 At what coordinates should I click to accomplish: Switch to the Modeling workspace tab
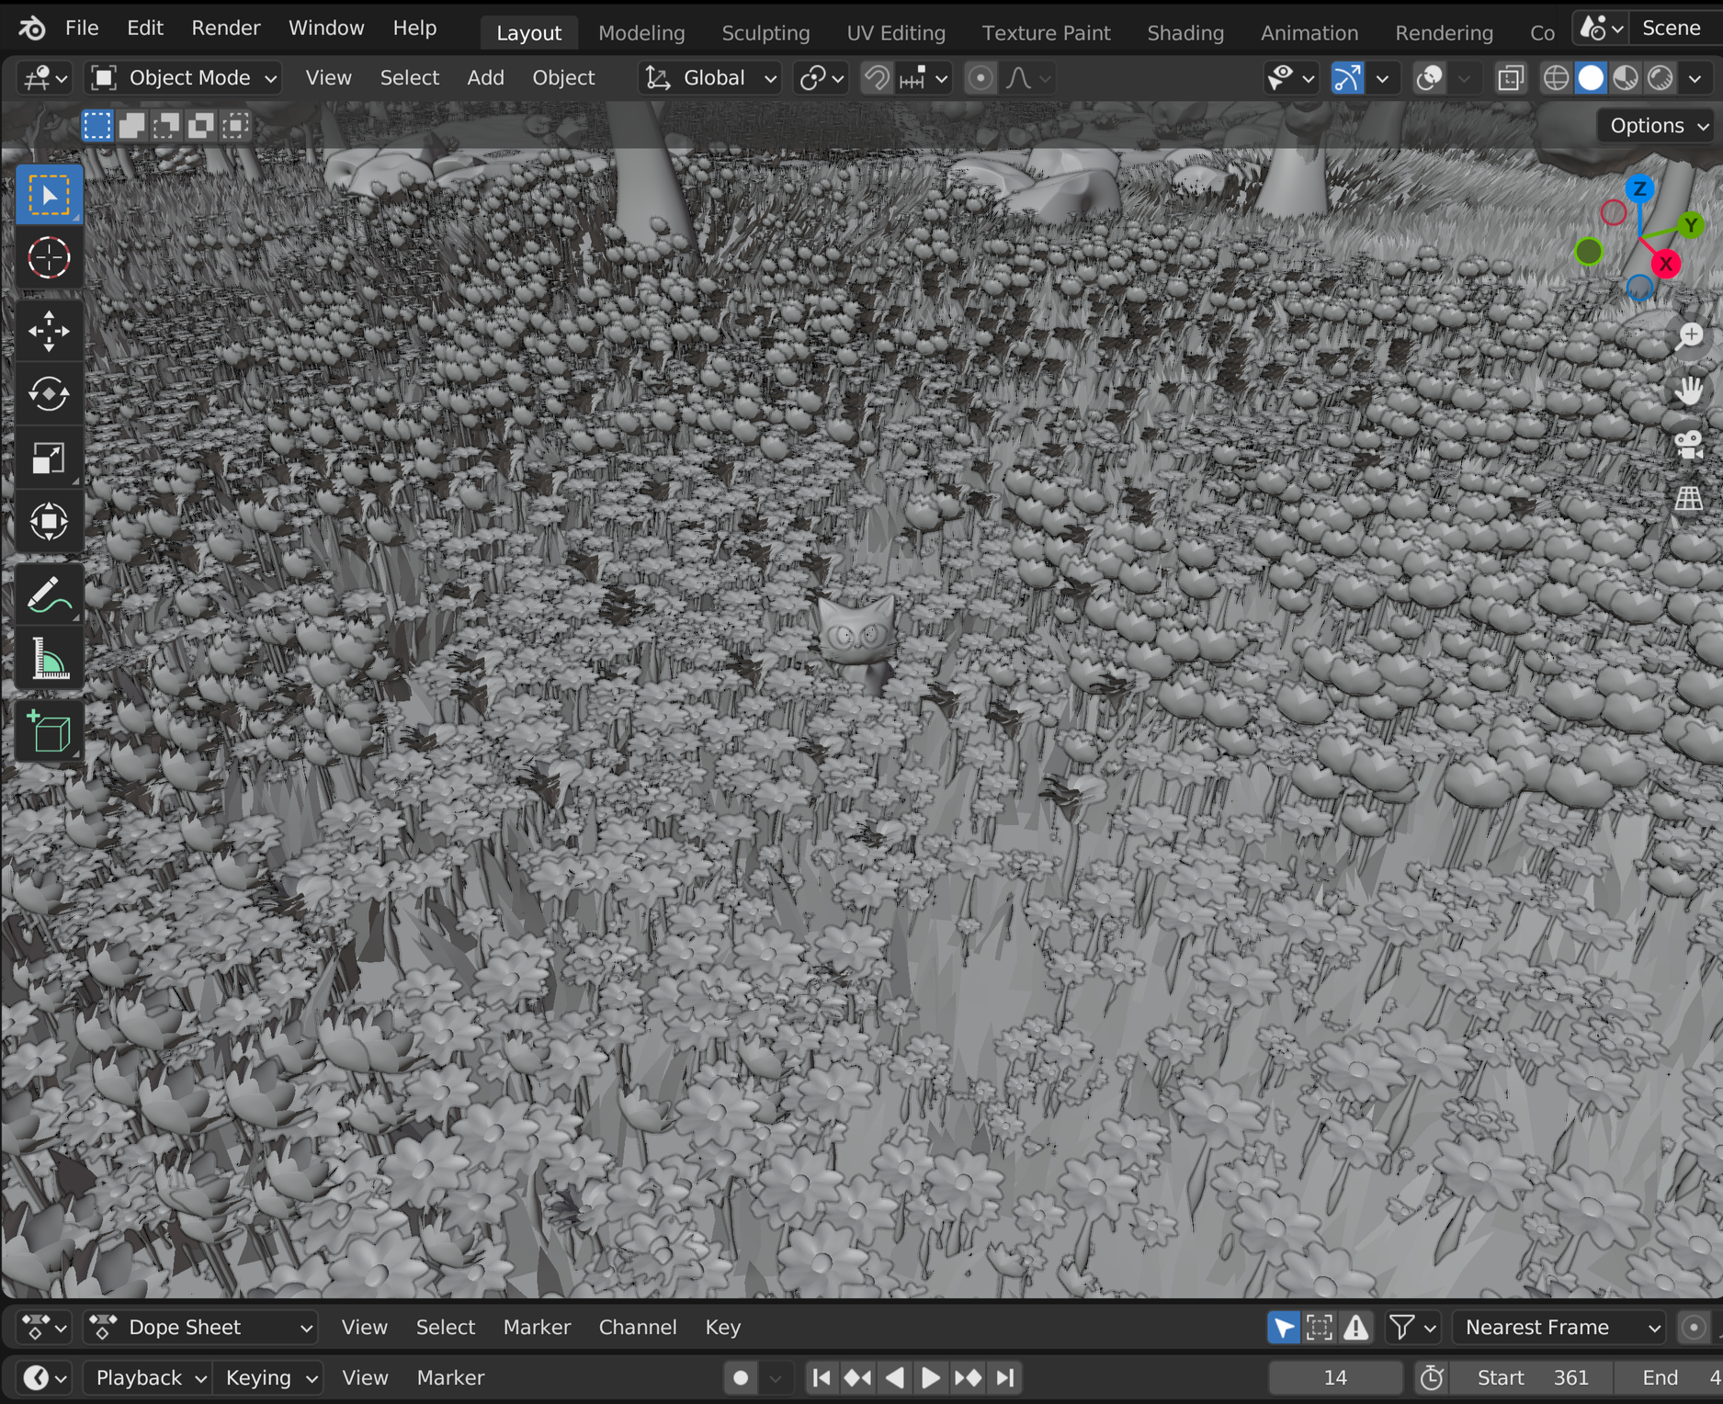641,32
